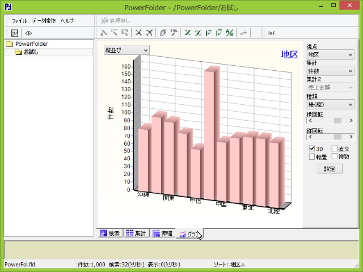Click the 件数 vertical axis title
This screenshot has height=272, width=363.
tap(111, 113)
